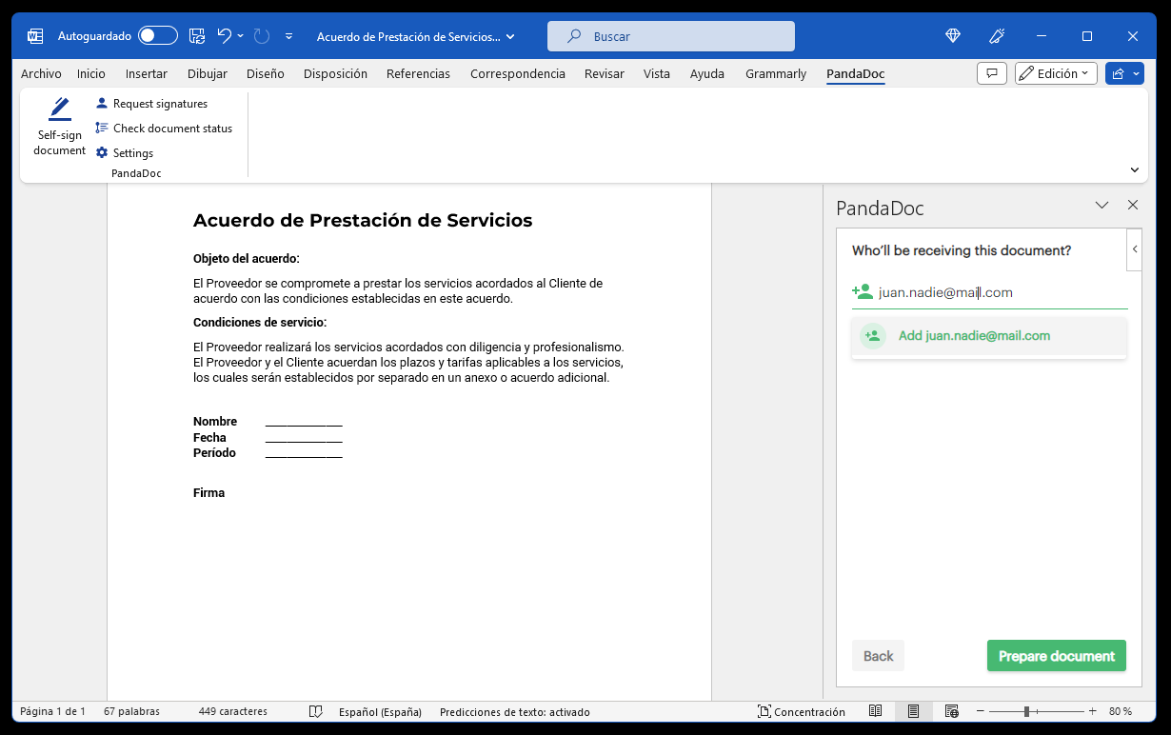Click the Back button

(x=878, y=656)
